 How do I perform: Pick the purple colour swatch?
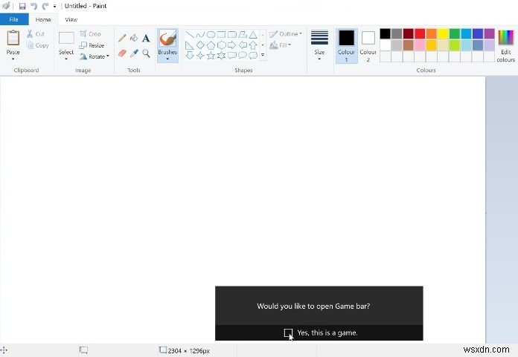pyautogui.click(x=489, y=33)
